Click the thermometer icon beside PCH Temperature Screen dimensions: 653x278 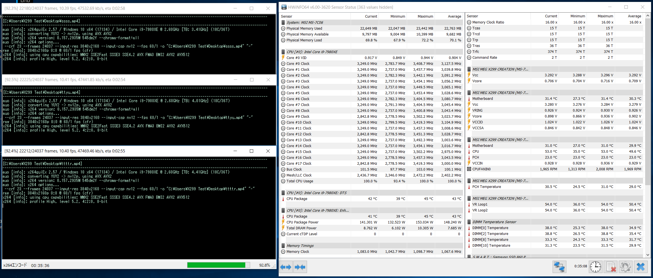(x=469, y=187)
